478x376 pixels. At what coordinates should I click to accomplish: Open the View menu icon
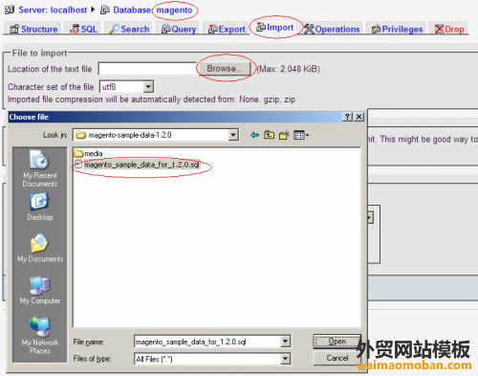click(x=301, y=135)
